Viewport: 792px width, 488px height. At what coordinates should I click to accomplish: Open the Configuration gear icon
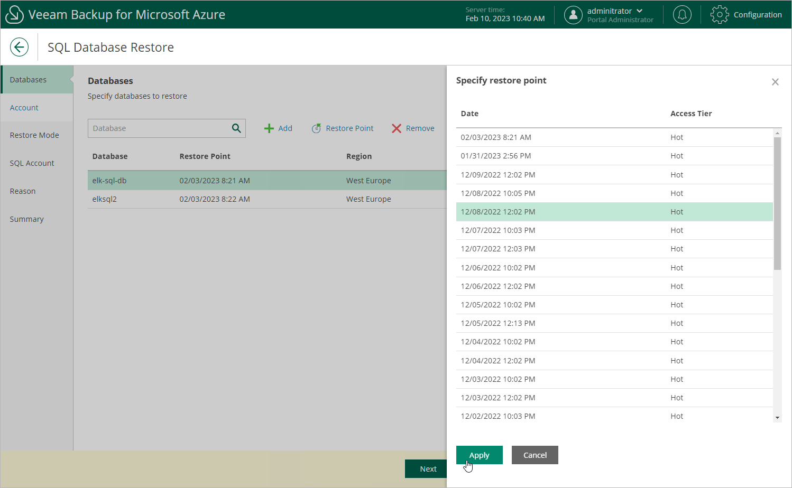point(720,15)
